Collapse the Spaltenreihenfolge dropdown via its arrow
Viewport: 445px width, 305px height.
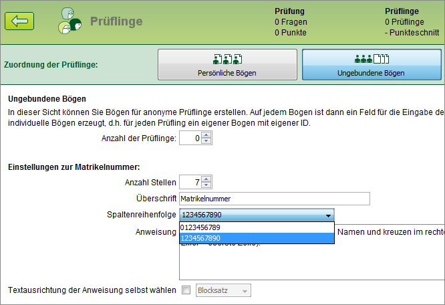click(328, 215)
